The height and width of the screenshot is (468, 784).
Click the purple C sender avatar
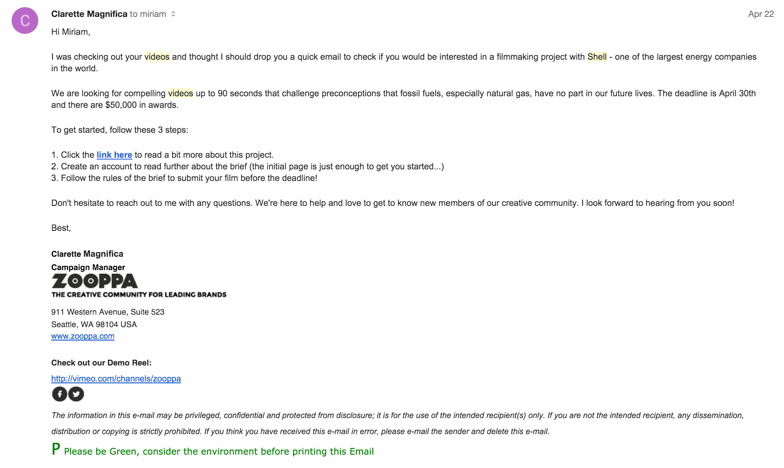(25, 21)
